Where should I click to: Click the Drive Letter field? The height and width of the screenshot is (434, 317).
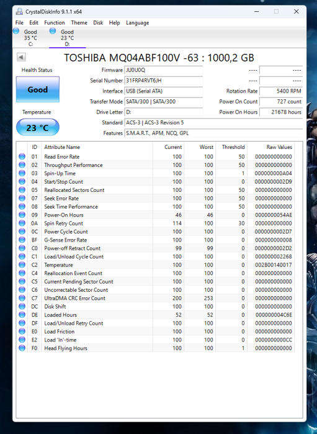[x=164, y=112]
